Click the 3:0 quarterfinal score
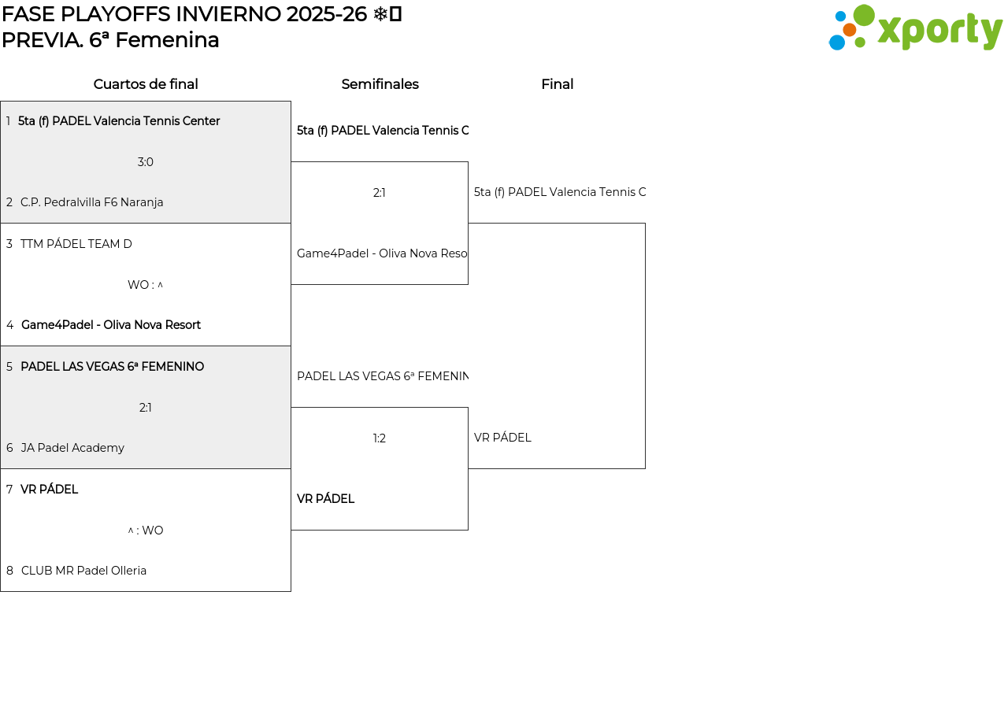The image size is (1008, 721). pos(146,162)
